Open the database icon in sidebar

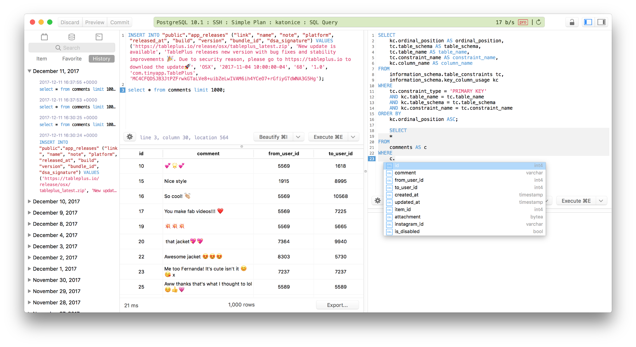(72, 37)
